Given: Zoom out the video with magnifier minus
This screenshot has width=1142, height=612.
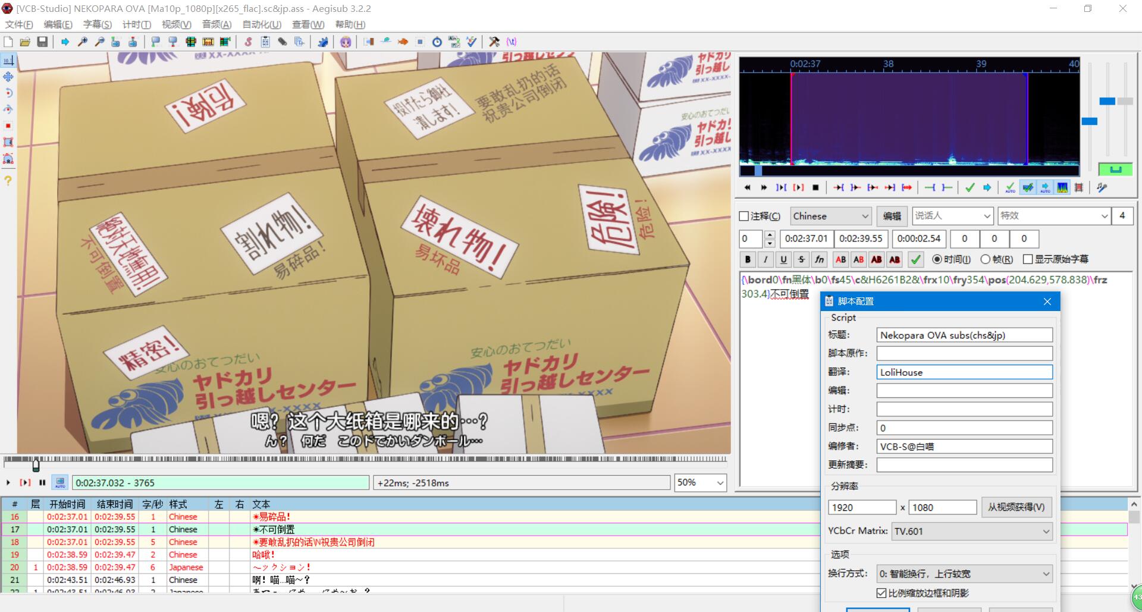Looking at the screenshot, I should 99,42.
